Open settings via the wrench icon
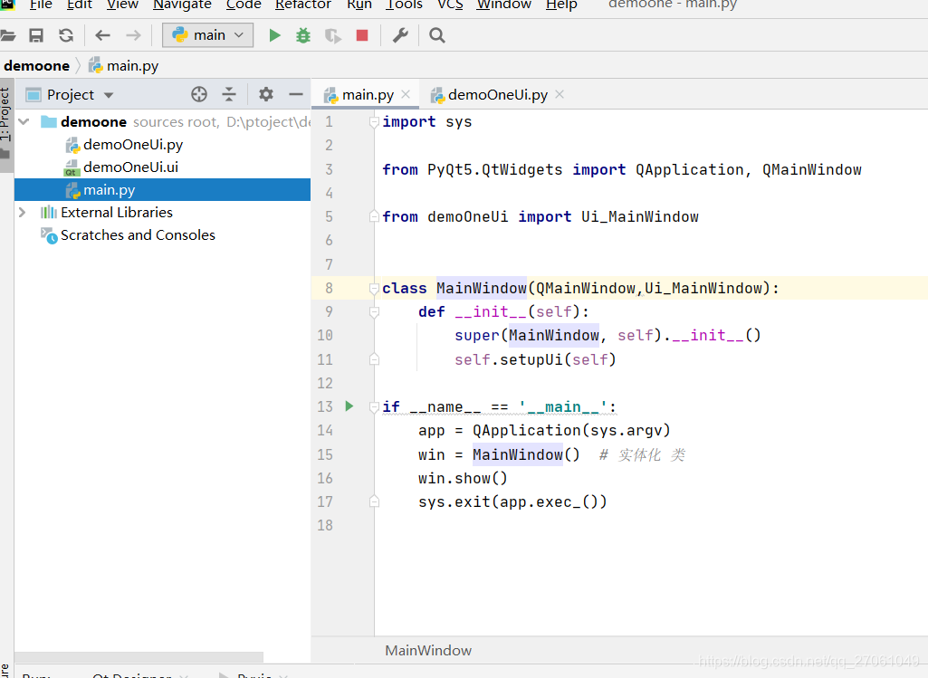This screenshot has width=928, height=678. (401, 35)
